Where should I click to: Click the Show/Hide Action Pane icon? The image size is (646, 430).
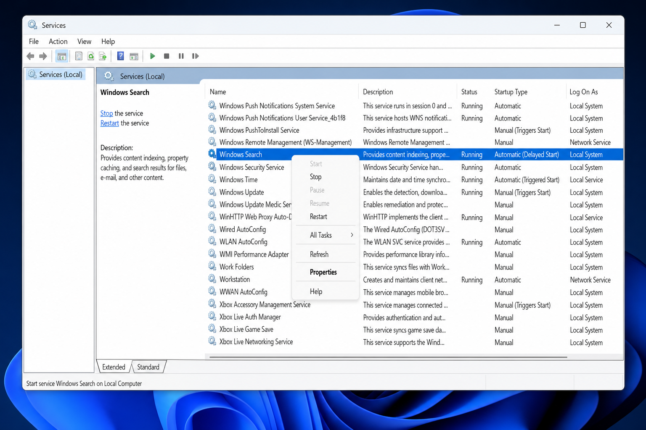tap(134, 56)
